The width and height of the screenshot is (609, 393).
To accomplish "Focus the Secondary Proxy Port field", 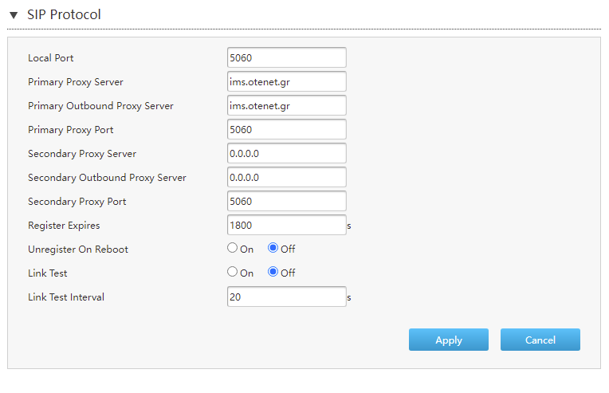I will pos(287,201).
